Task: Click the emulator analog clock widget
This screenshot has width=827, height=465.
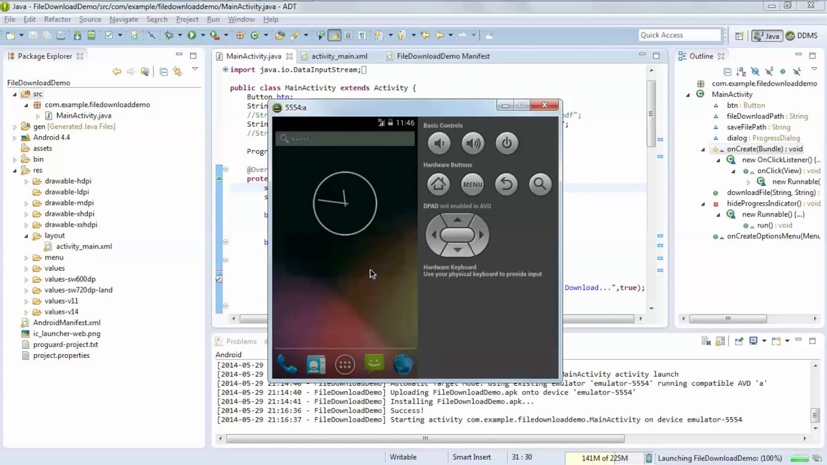Action: pos(345,203)
